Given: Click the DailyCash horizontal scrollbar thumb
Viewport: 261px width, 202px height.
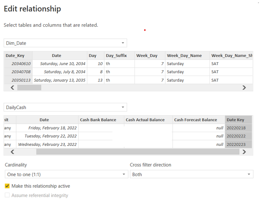Looking at the screenshot, I should (138, 152).
